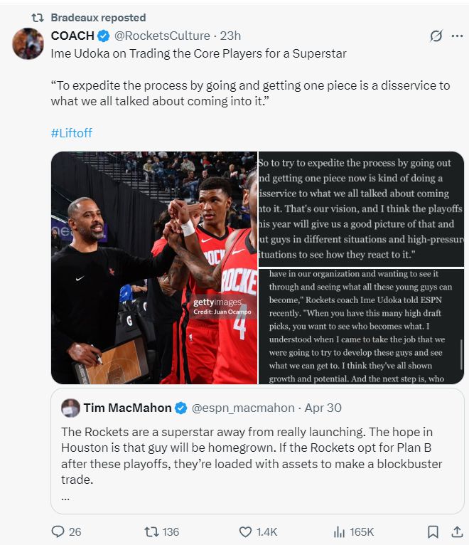
Task: Like the post with heart icon
Action: tap(245, 531)
